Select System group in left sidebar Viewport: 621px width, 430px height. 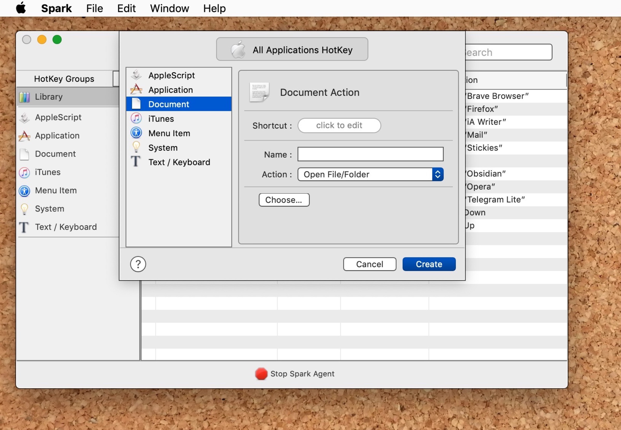[50, 209]
